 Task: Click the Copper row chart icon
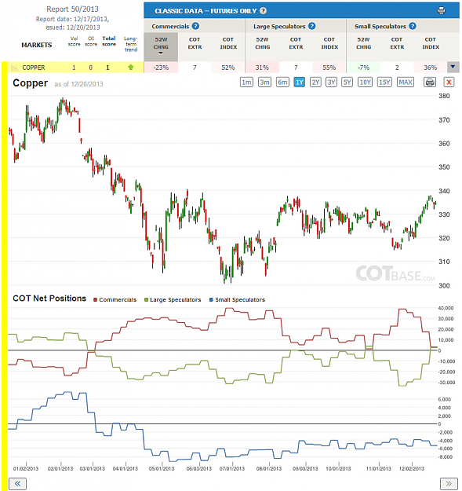coord(14,68)
